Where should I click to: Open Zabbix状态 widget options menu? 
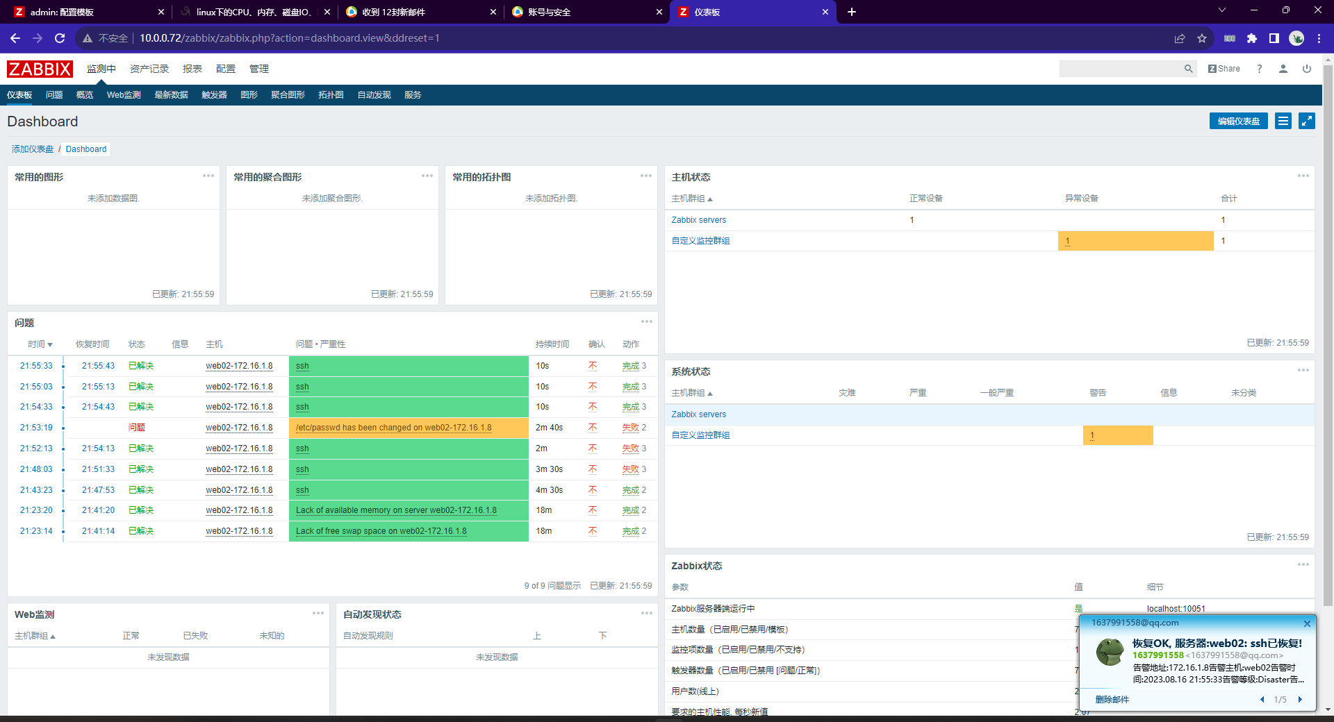coord(1303,564)
